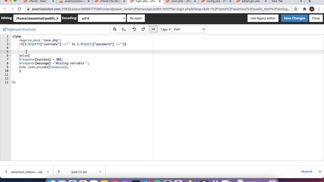Screen dimensions: 324x182
Task: Go forward in browser history
Action: point(12,9)
